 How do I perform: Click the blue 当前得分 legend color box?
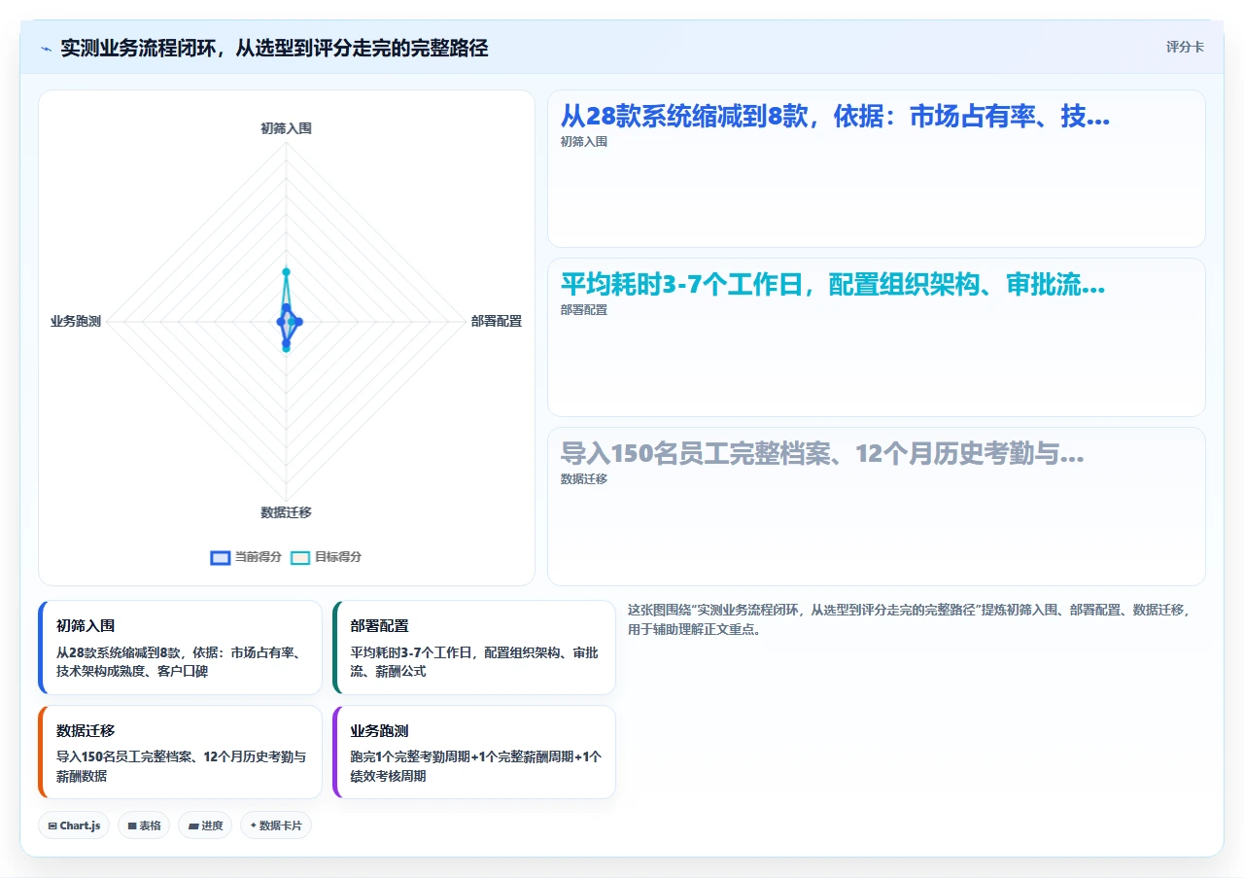click(221, 557)
